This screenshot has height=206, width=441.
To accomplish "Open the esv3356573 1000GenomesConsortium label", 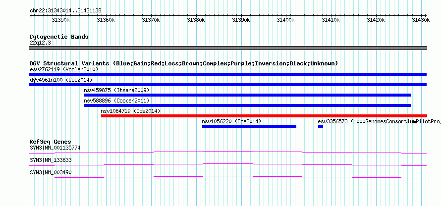I will pos(380,121).
